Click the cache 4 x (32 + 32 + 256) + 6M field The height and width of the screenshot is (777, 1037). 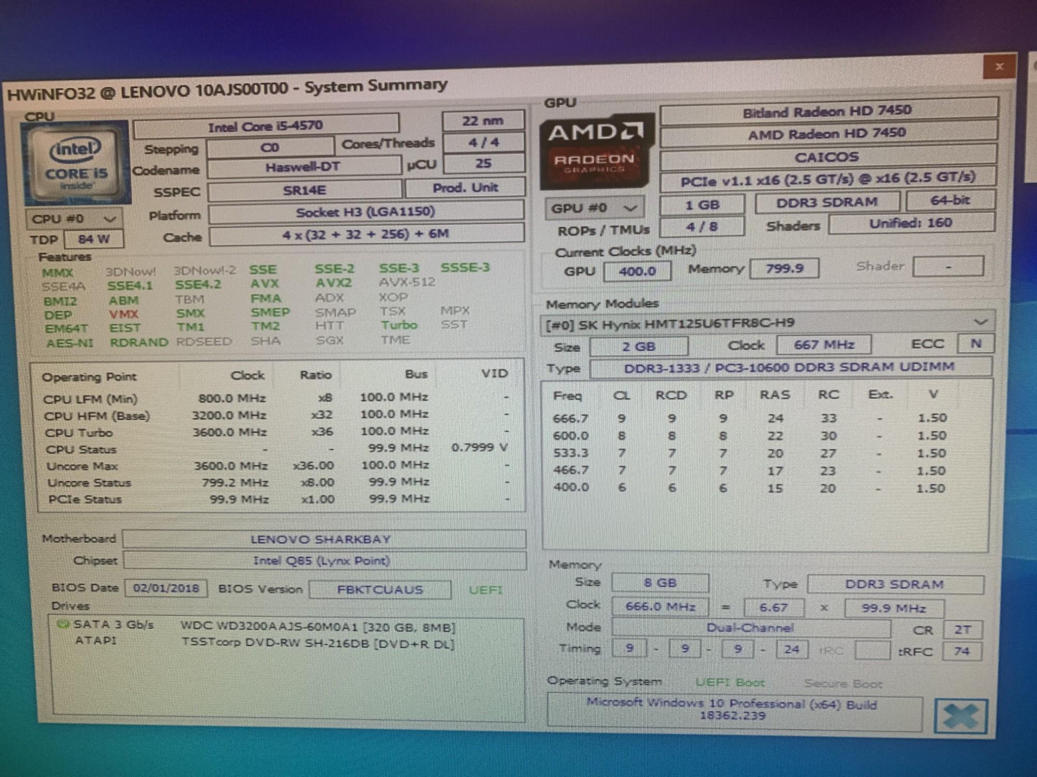point(366,234)
